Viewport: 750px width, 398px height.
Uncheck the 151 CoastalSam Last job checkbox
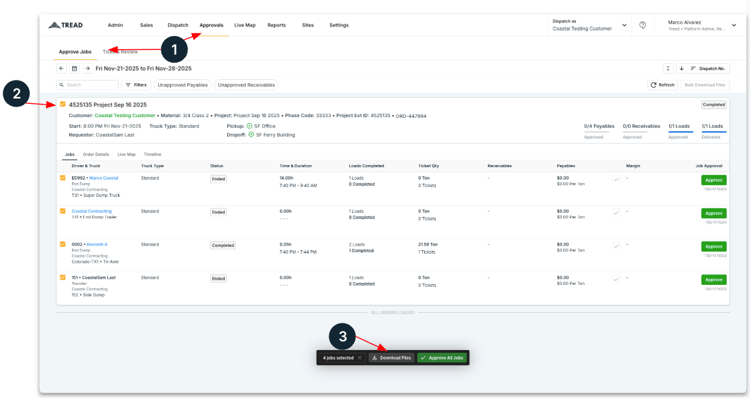tap(63, 277)
